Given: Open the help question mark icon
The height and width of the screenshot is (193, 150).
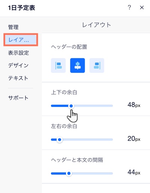Looking at the screenshot, I should (x=129, y=7).
